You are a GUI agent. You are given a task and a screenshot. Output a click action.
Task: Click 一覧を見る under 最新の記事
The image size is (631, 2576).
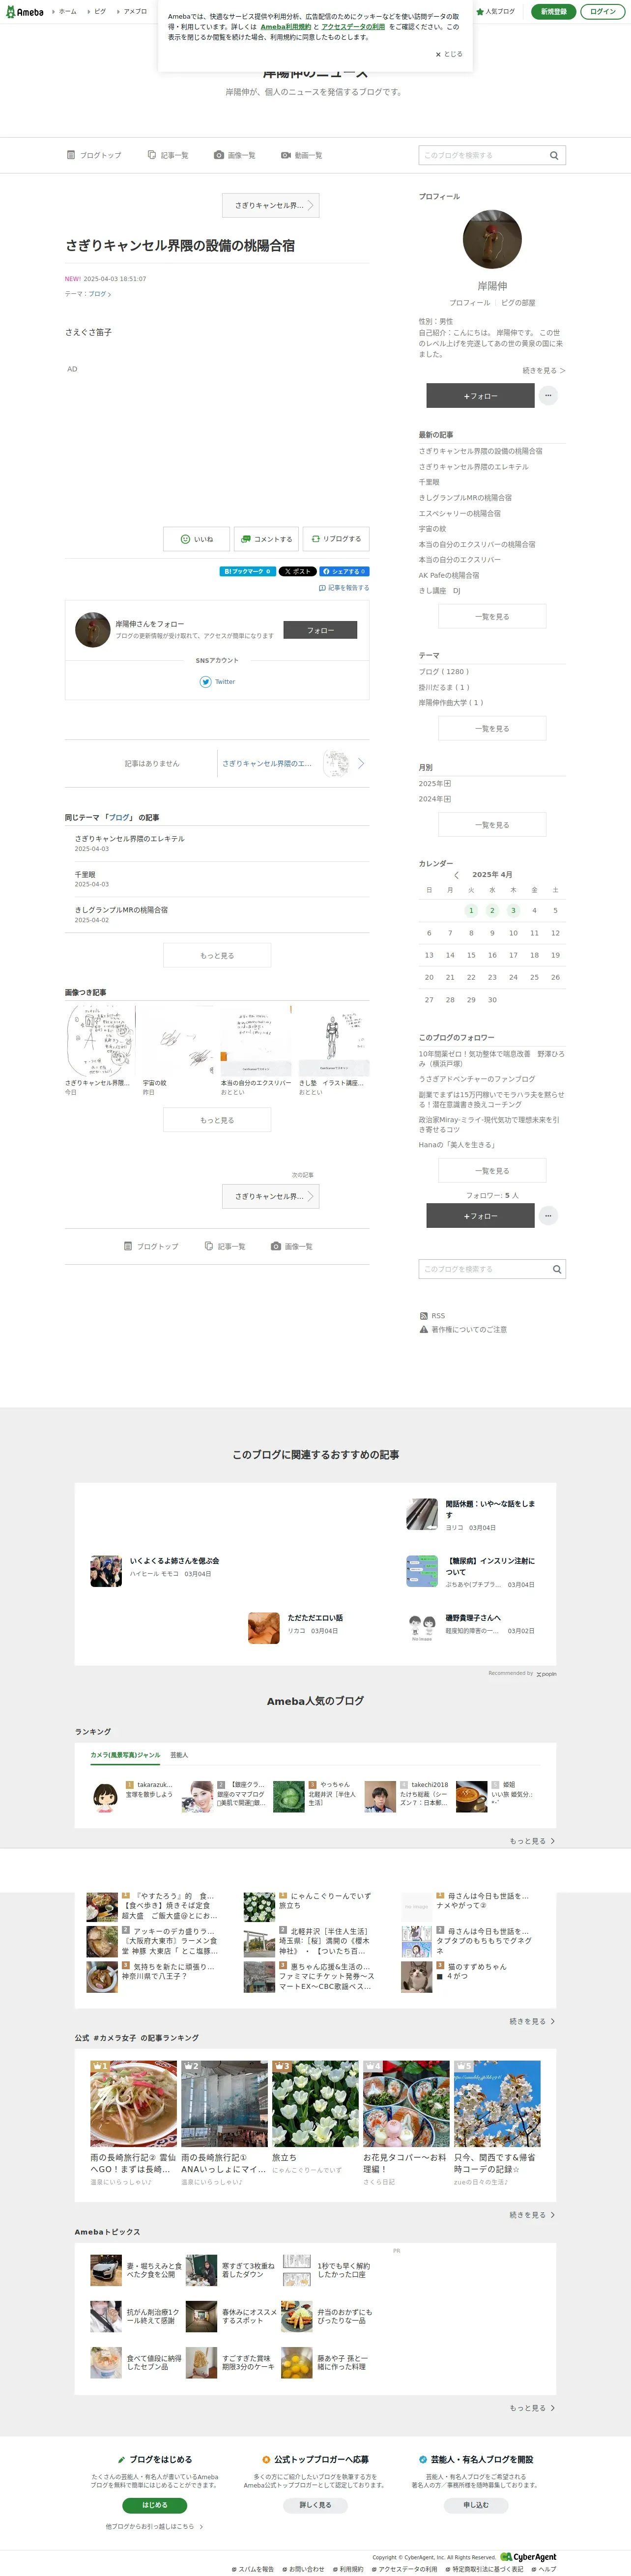click(492, 617)
